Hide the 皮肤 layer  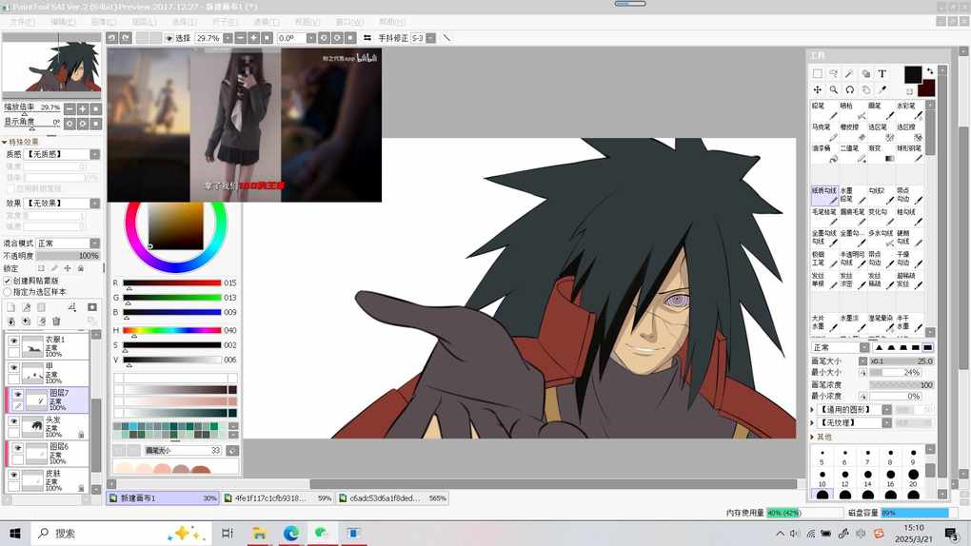click(x=13, y=475)
